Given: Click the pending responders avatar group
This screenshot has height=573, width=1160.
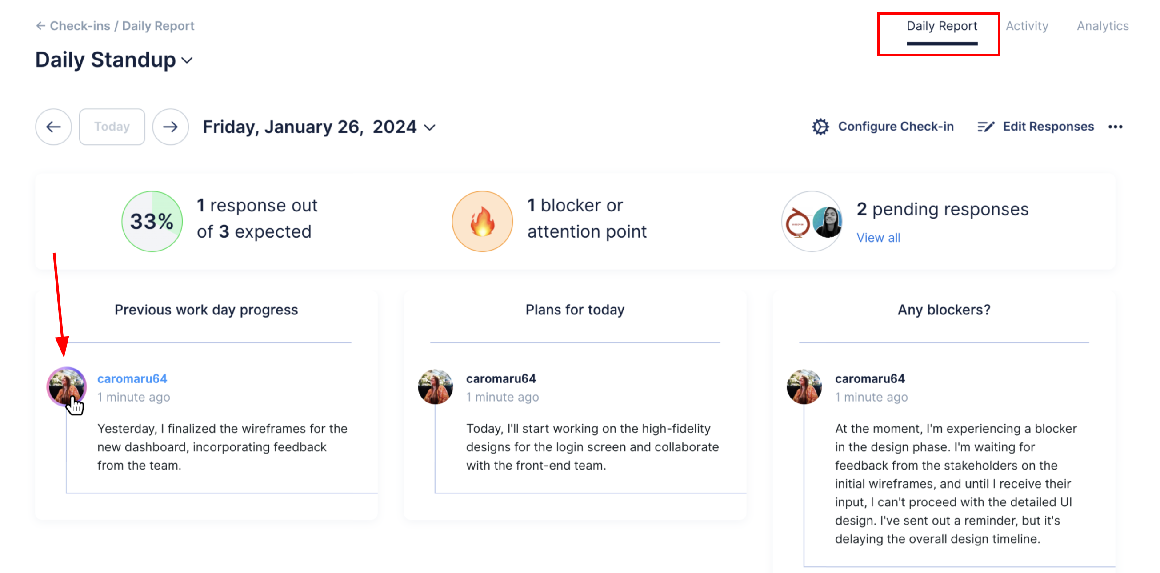Looking at the screenshot, I should pyautogui.click(x=812, y=221).
